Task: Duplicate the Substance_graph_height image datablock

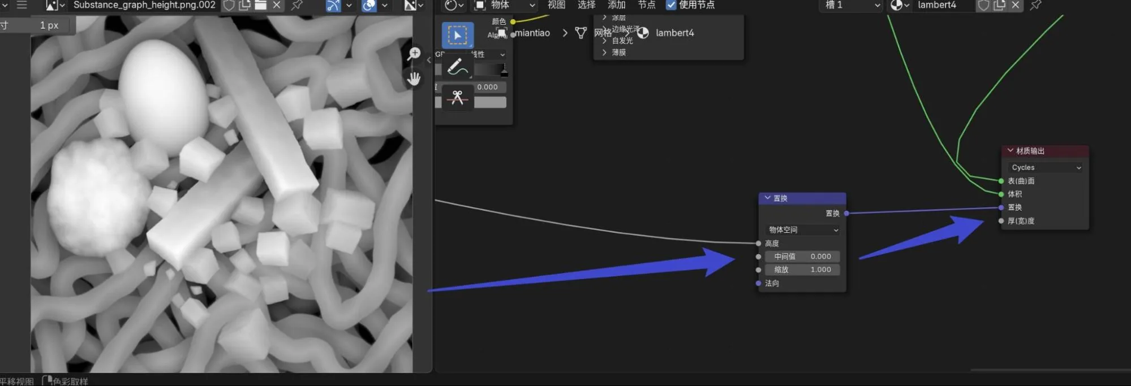Action: click(x=245, y=5)
